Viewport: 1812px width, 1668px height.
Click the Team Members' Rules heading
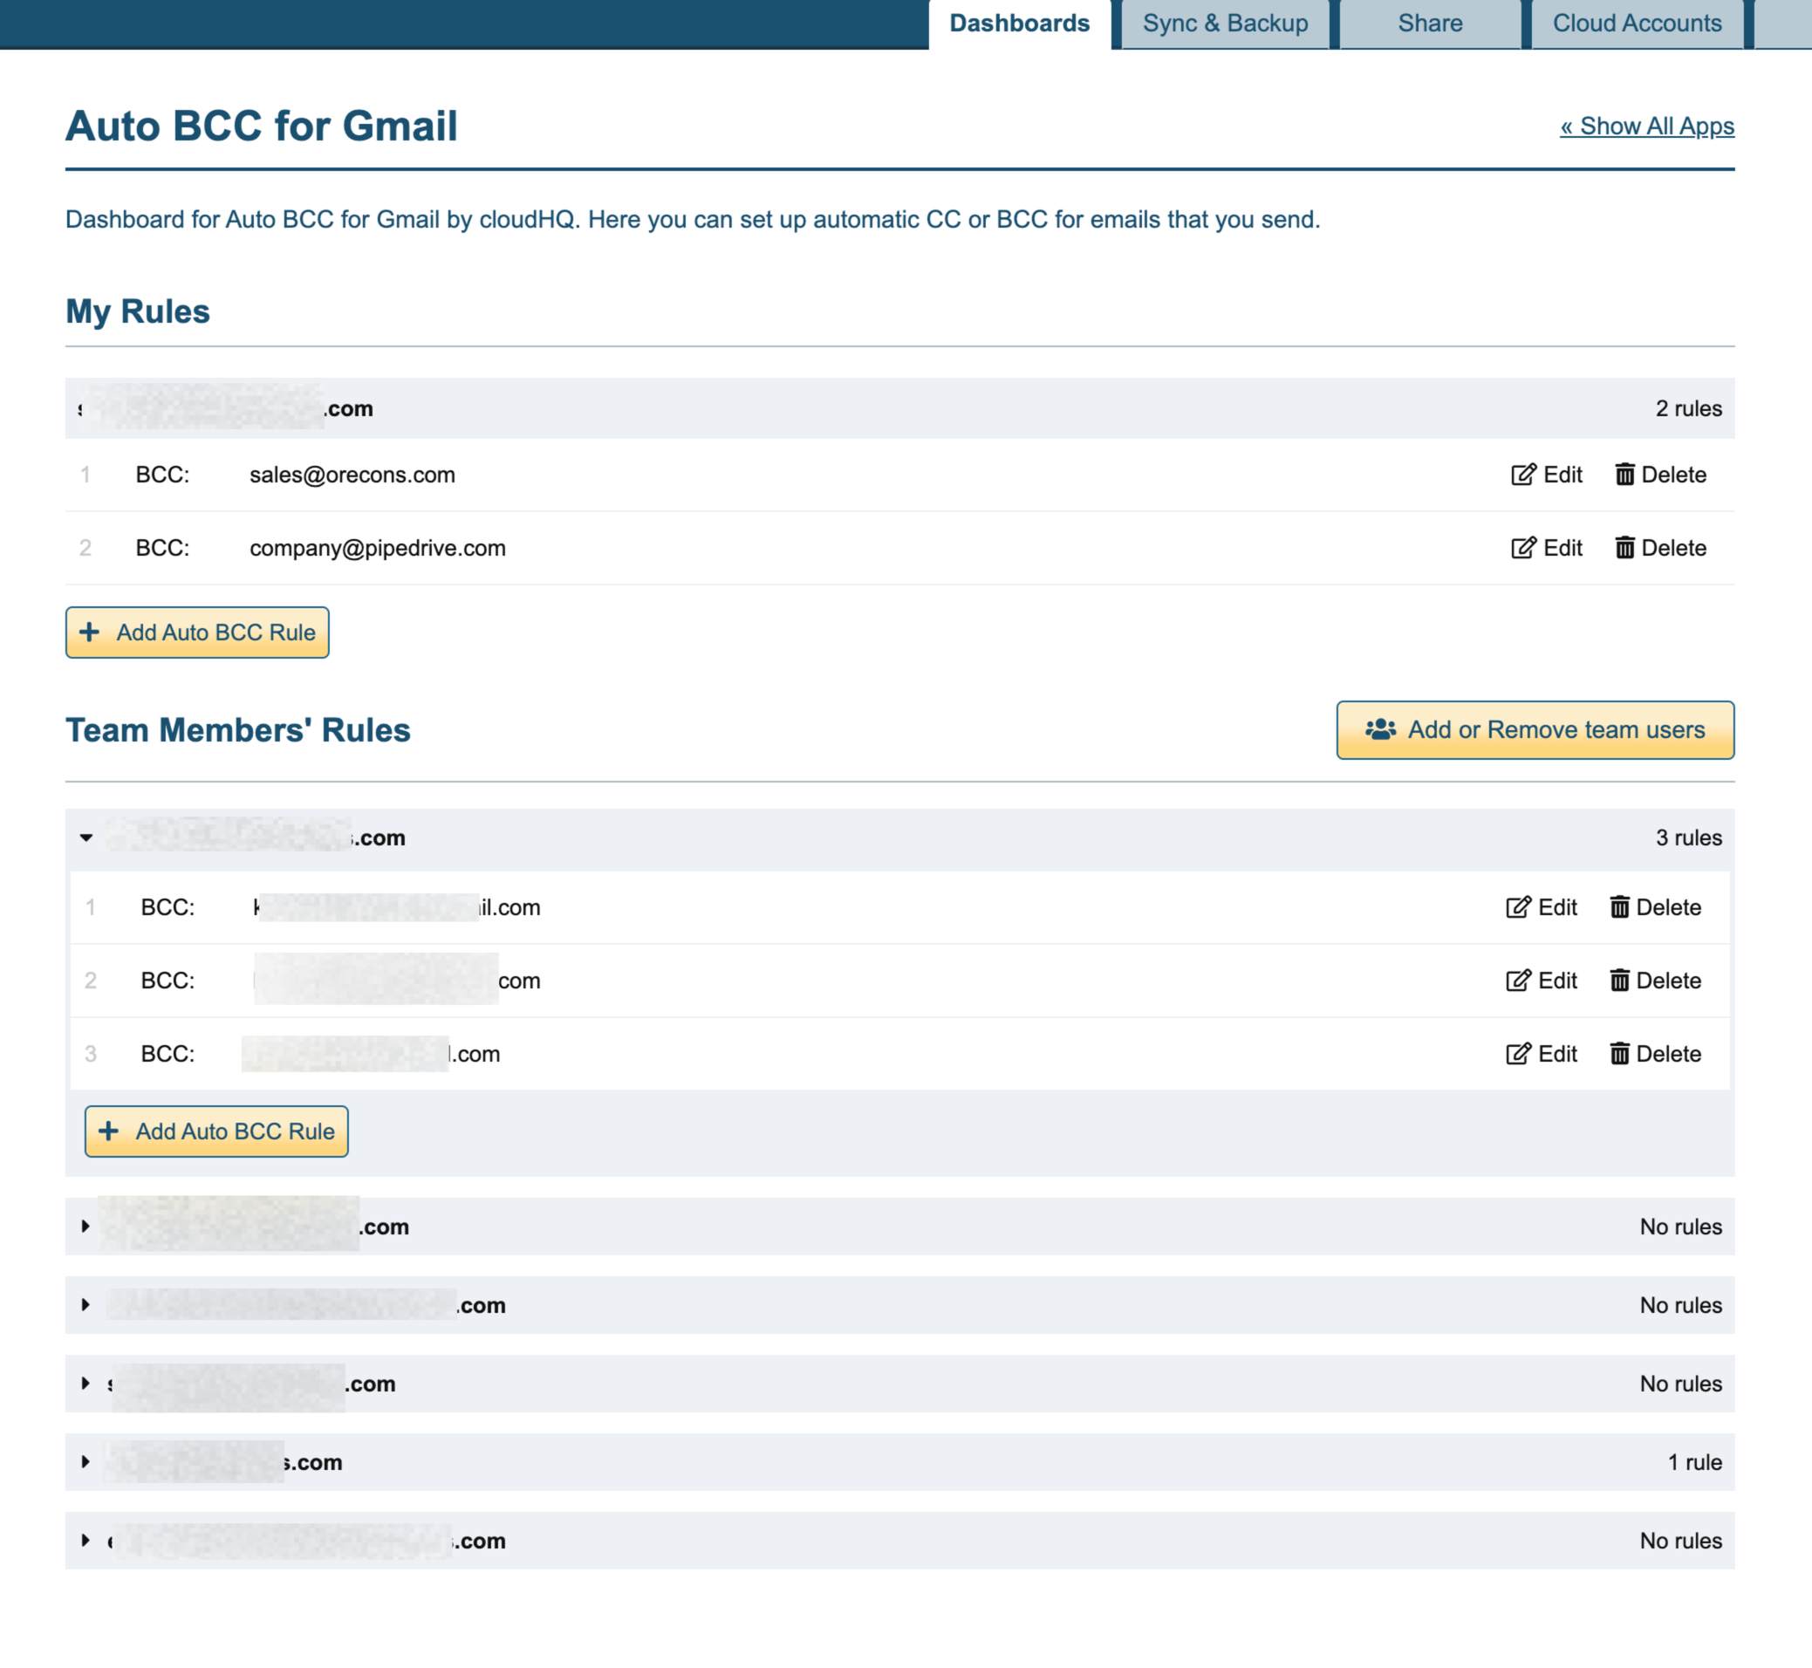coord(238,730)
